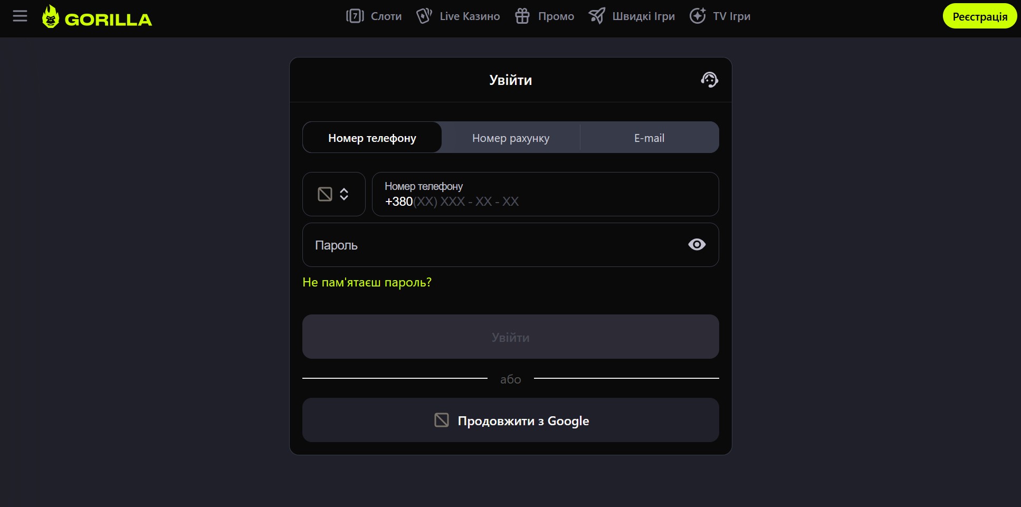Image resolution: width=1021 pixels, height=507 pixels.
Task: Open the country code selector
Action: (344, 194)
